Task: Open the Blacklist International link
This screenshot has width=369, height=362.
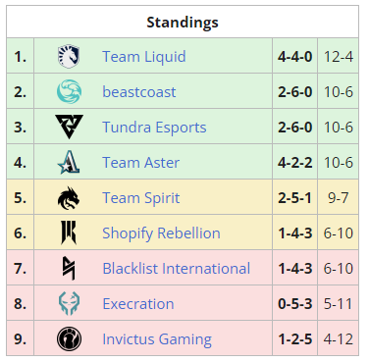Action: (x=177, y=269)
